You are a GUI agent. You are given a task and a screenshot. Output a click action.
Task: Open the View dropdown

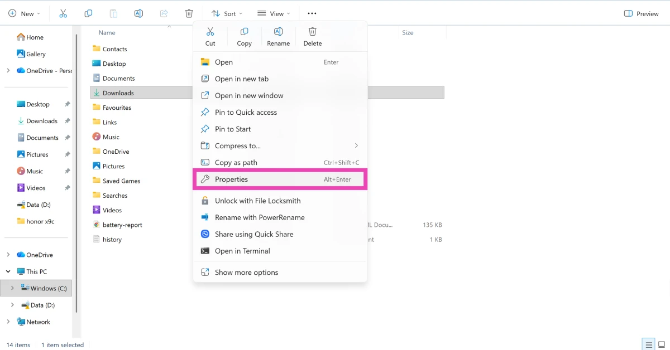[273, 13]
